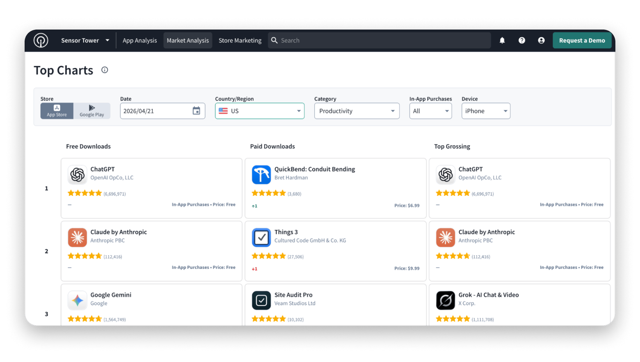Click the Google Gemini app icon
The width and height of the screenshot is (640, 362).
pos(77,300)
